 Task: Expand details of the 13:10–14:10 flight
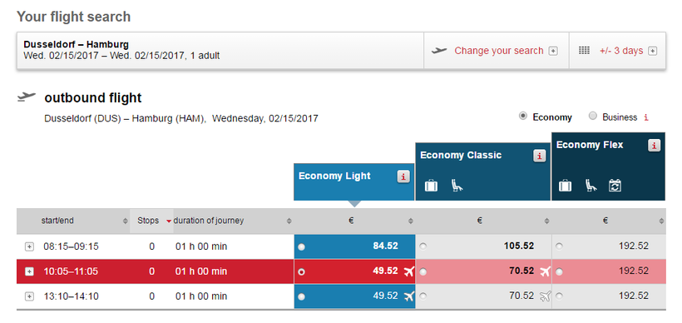pyautogui.click(x=29, y=296)
